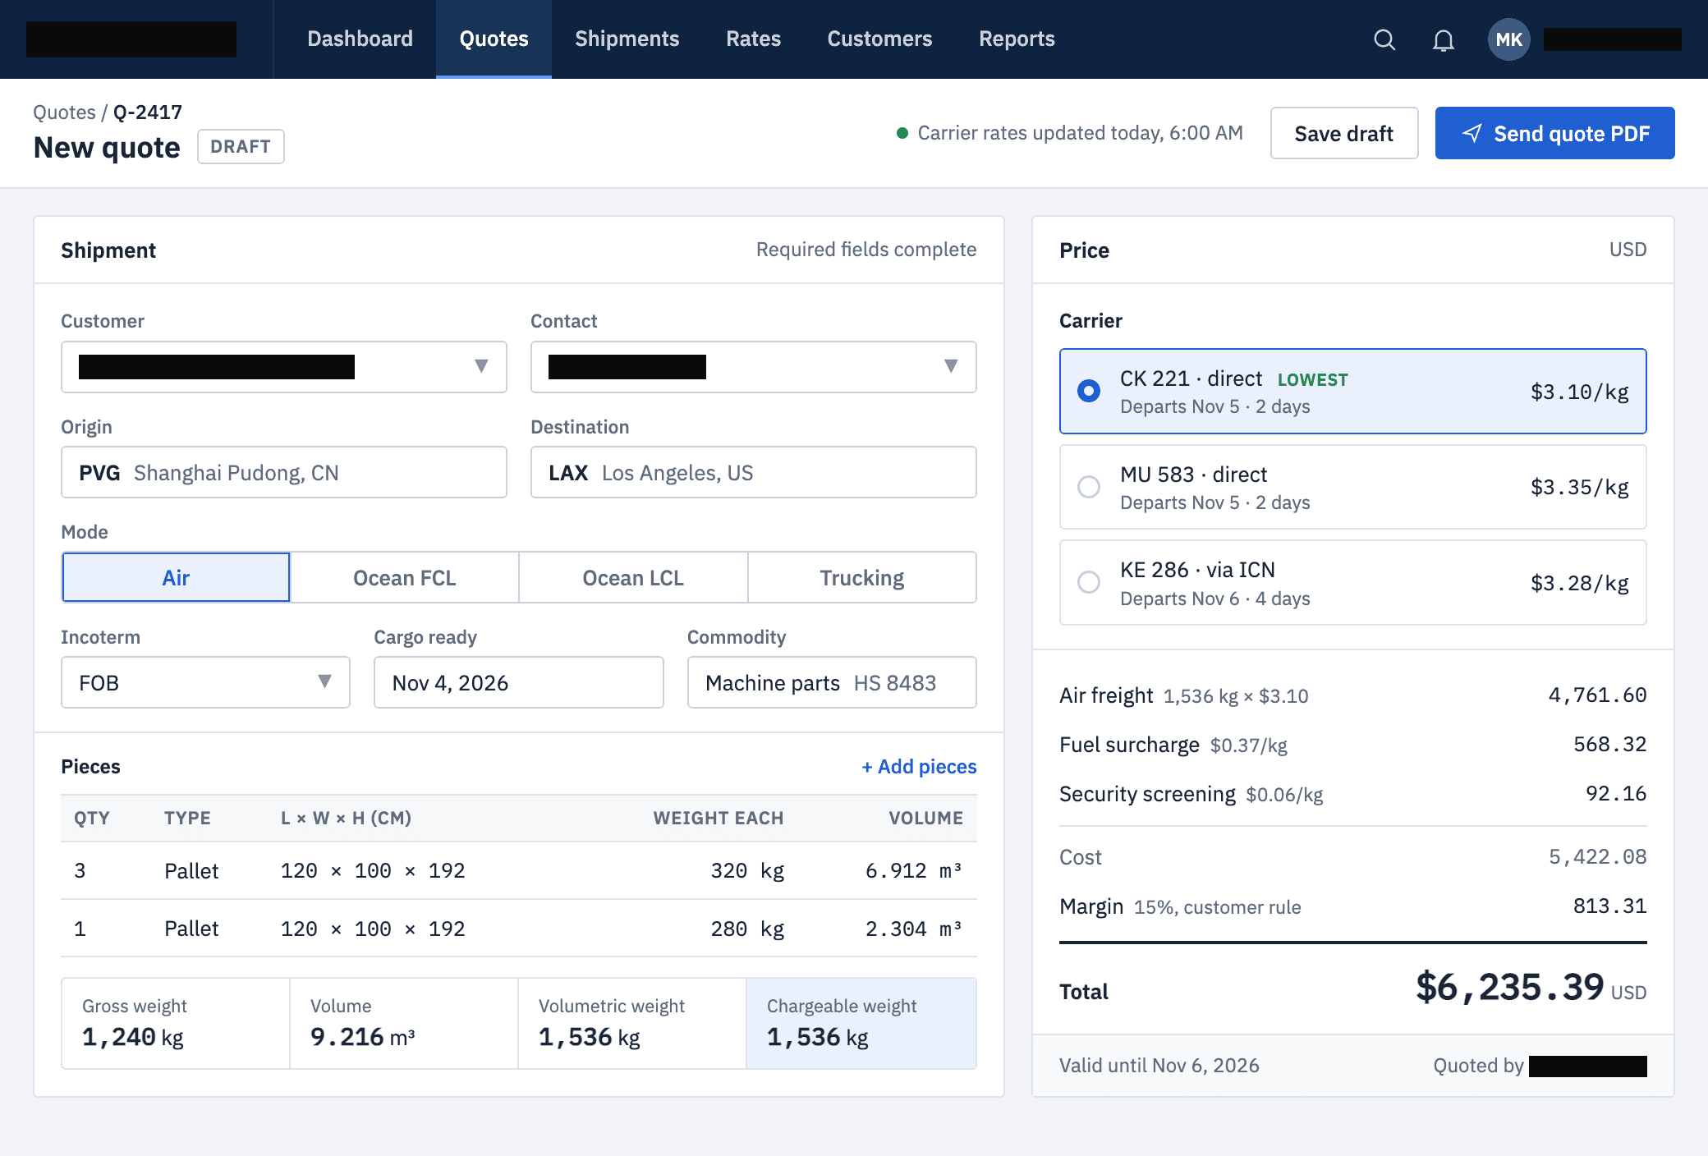The width and height of the screenshot is (1708, 1156).
Task: Choose Ocean LCL shipping mode
Action: pos(633,577)
